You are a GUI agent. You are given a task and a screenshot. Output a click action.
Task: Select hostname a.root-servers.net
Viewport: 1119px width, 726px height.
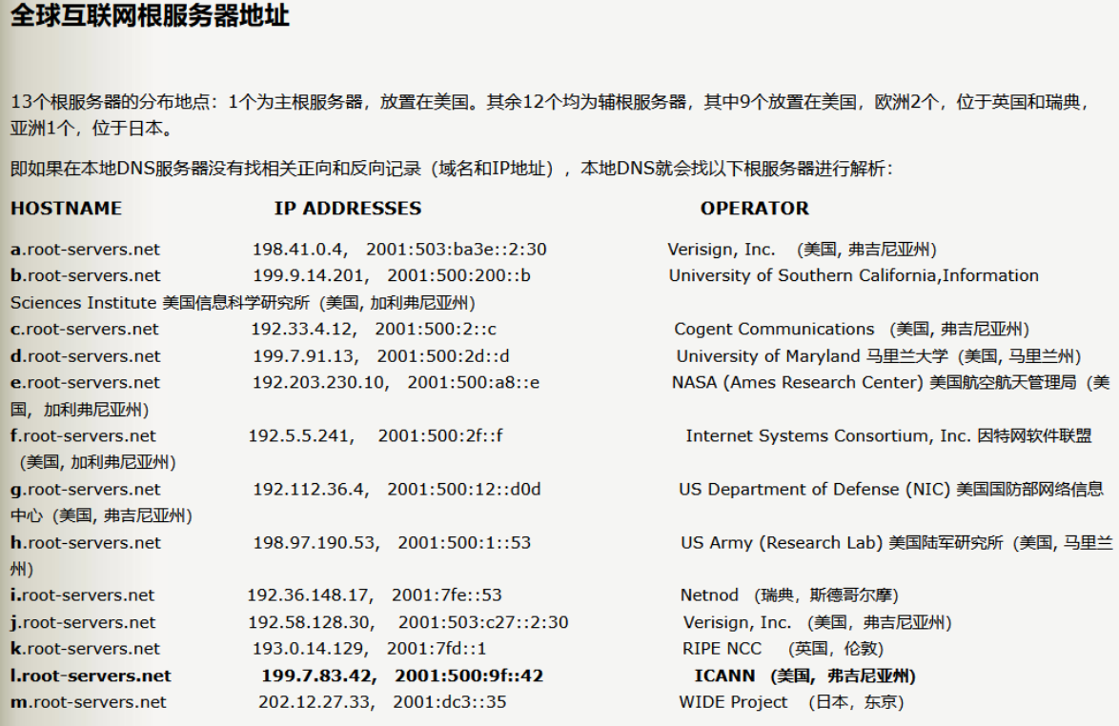[x=85, y=250]
